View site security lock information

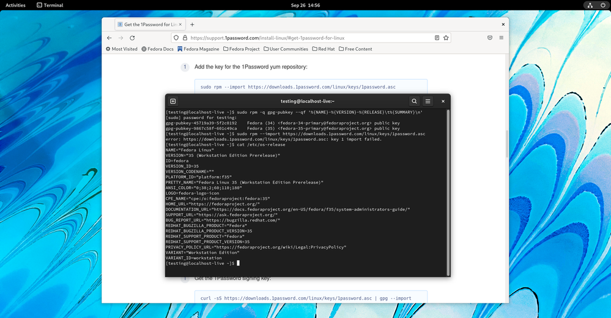(x=185, y=38)
